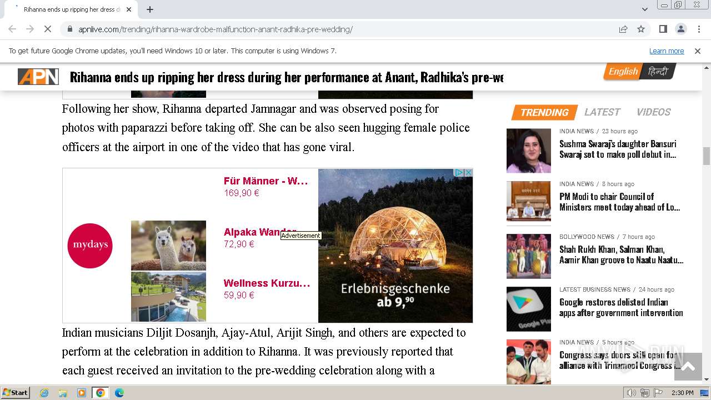The image size is (711, 400).
Task: Open Bollywood dance article thumbnail
Action: click(x=529, y=256)
